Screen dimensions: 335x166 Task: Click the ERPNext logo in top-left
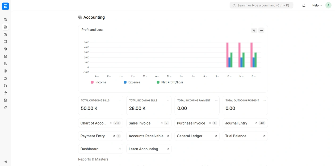tap(5, 6)
